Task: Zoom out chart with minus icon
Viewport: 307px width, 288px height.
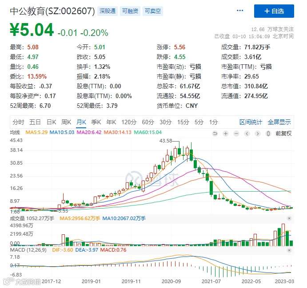Action: tap(236, 134)
